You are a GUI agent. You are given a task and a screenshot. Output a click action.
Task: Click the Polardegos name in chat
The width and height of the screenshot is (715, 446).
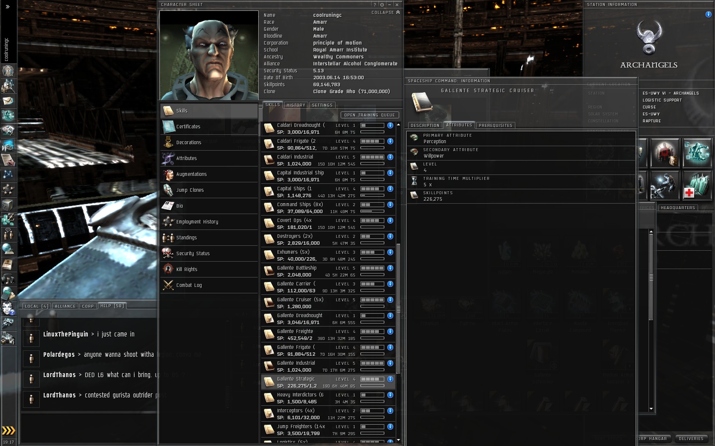pyautogui.click(x=59, y=355)
